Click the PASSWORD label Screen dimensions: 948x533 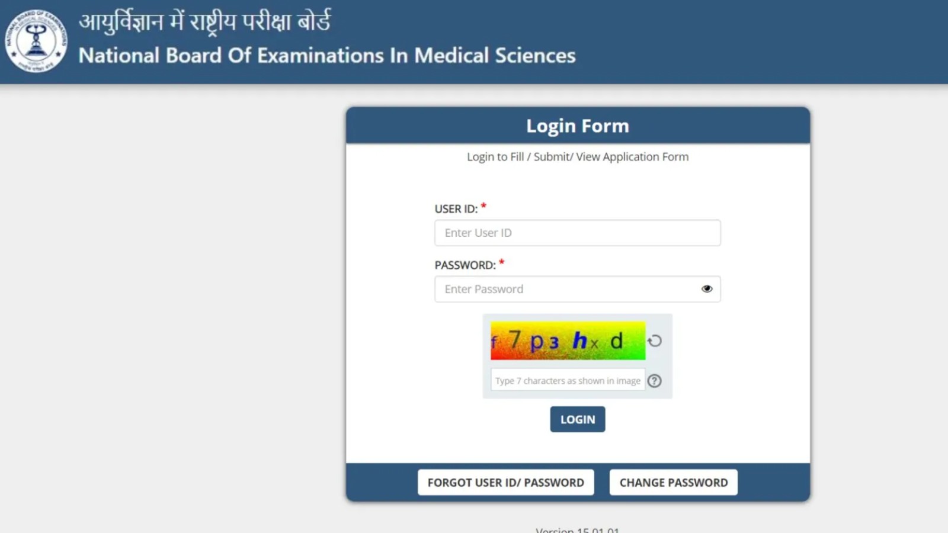click(465, 265)
